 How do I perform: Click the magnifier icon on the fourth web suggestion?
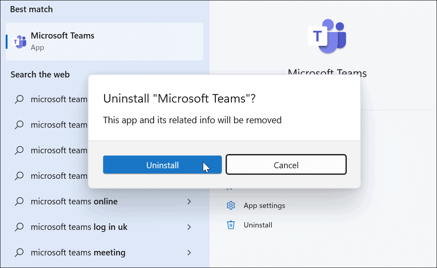pyautogui.click(x=19, y=176)
